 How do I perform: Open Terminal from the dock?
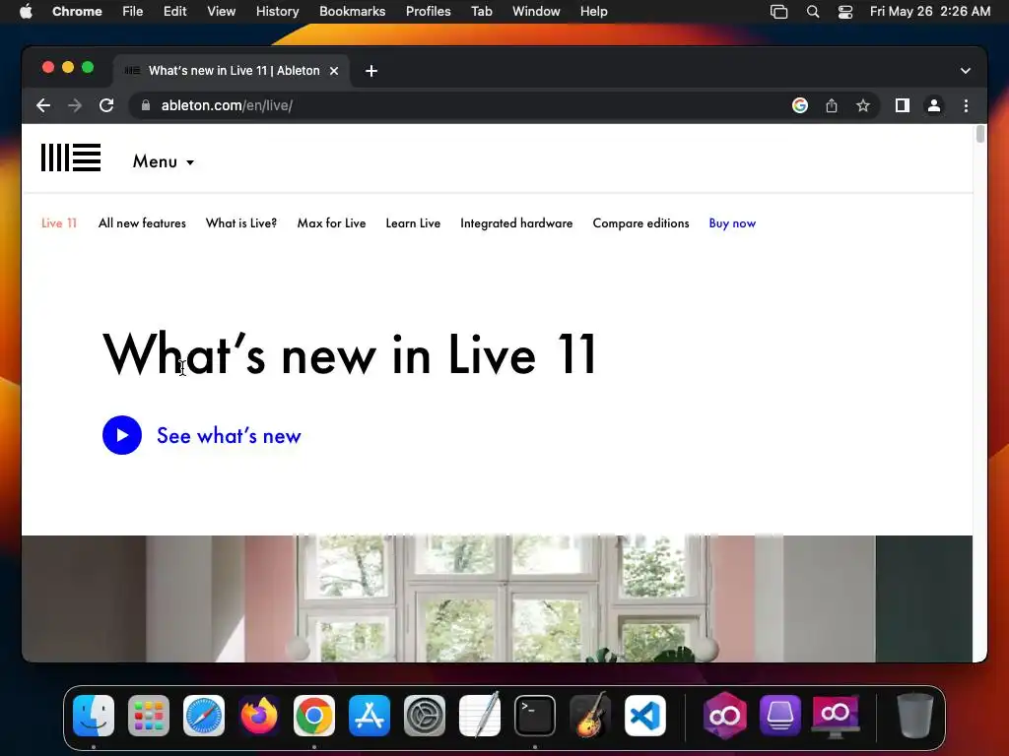pyautogui.click(x=535, y=716)
